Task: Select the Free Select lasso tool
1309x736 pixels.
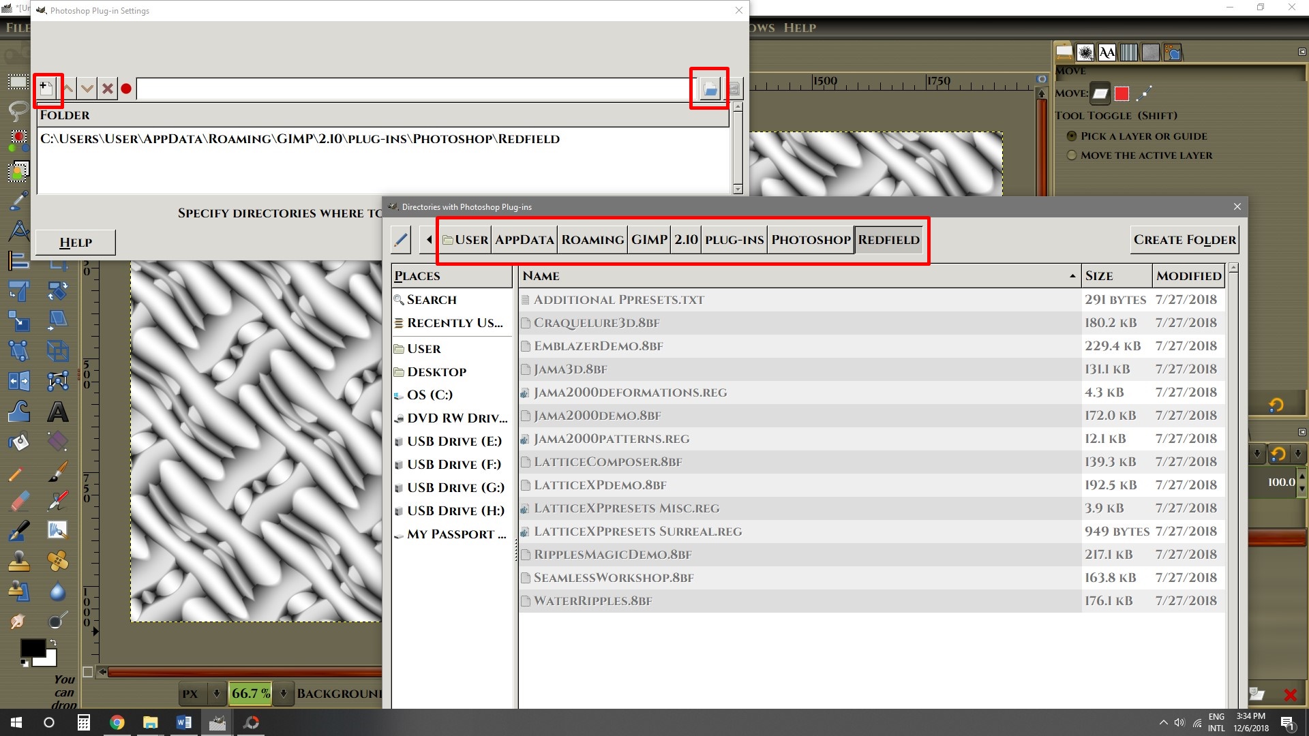Action: click(18, 111)
